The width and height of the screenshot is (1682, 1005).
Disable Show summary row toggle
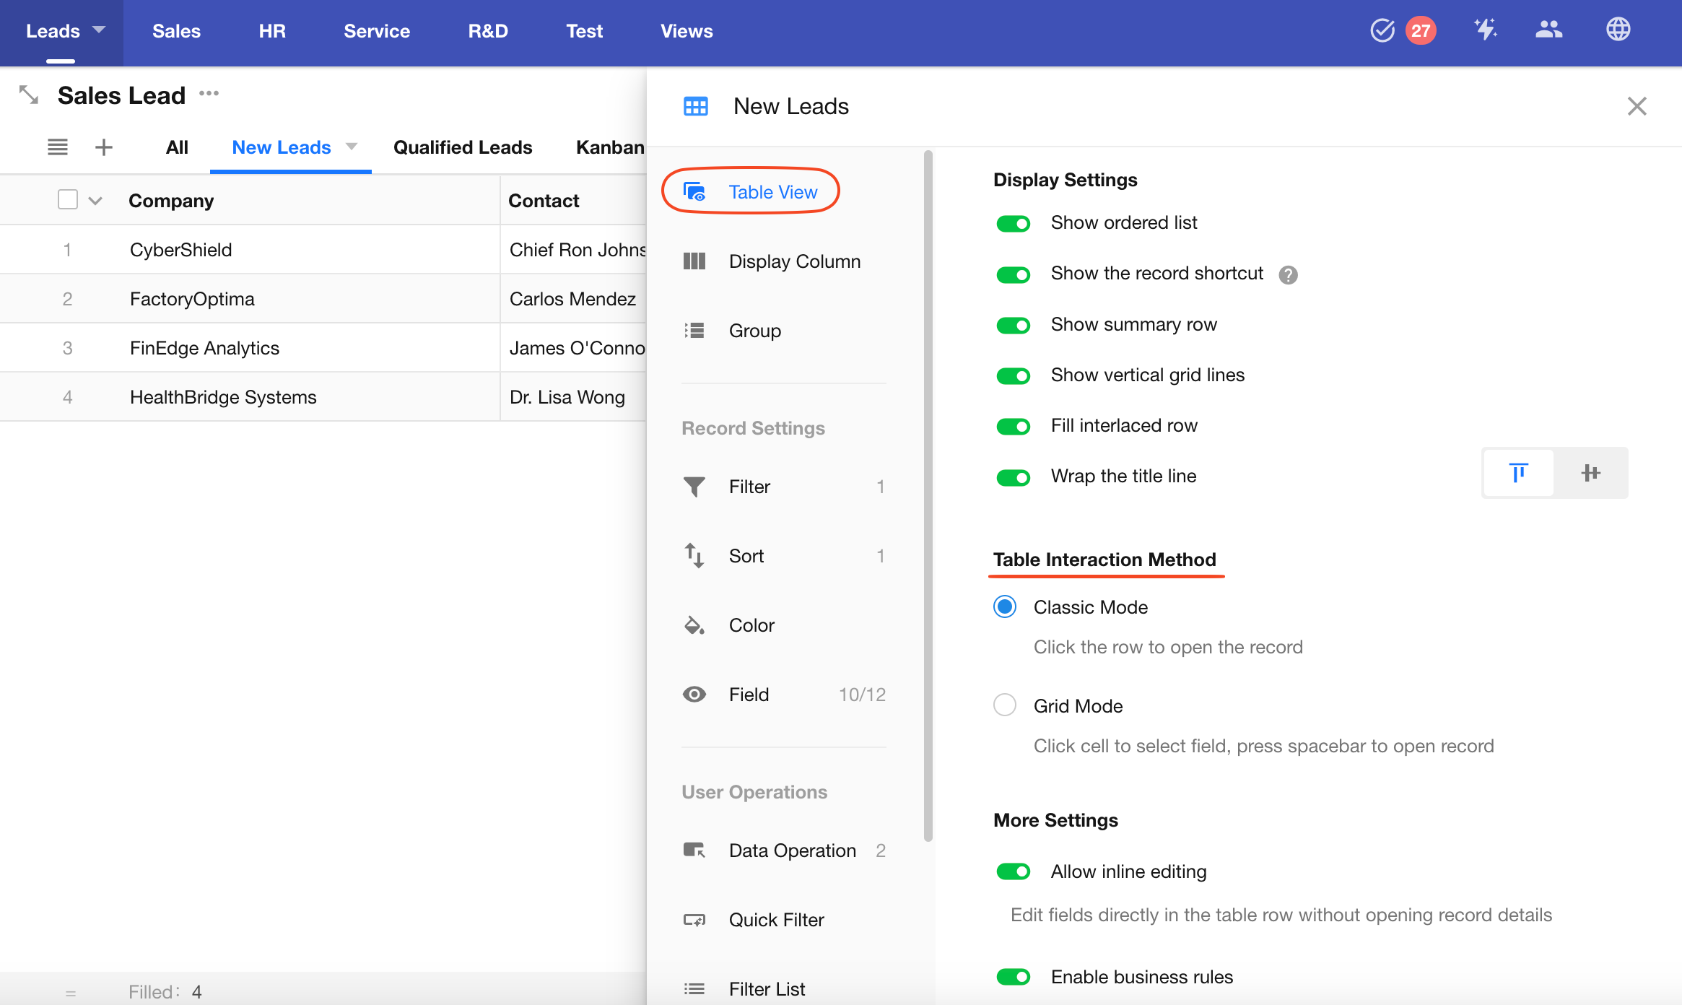click(x=1014, y=325)
